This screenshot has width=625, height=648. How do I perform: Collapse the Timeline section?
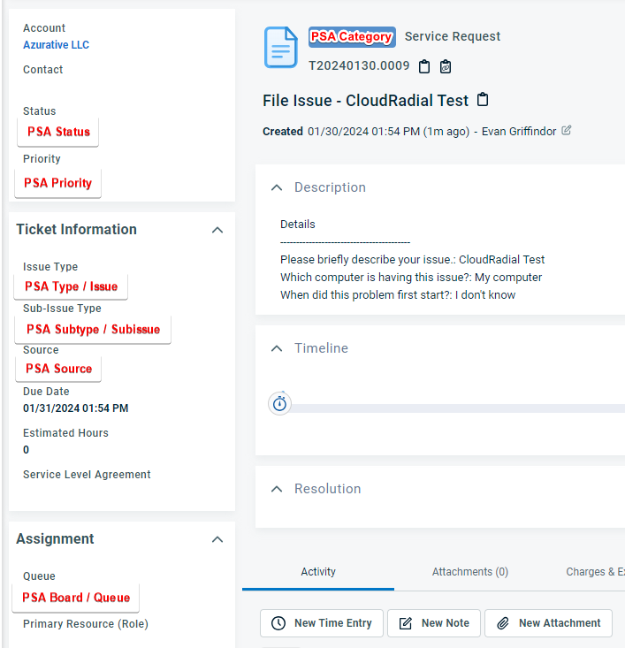click(x=277, y=348)
